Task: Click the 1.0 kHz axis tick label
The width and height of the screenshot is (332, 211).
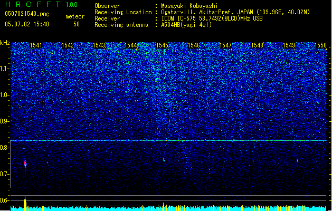Action: [x=5, y=95]
